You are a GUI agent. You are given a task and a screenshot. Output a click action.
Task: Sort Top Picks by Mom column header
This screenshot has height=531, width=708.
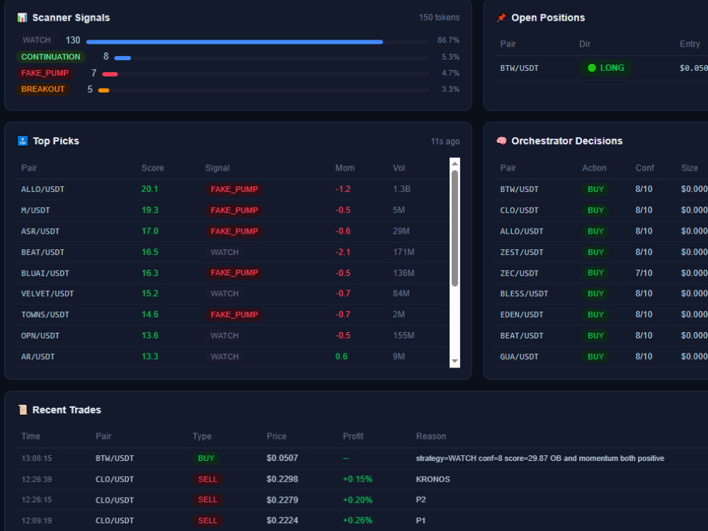345,168
